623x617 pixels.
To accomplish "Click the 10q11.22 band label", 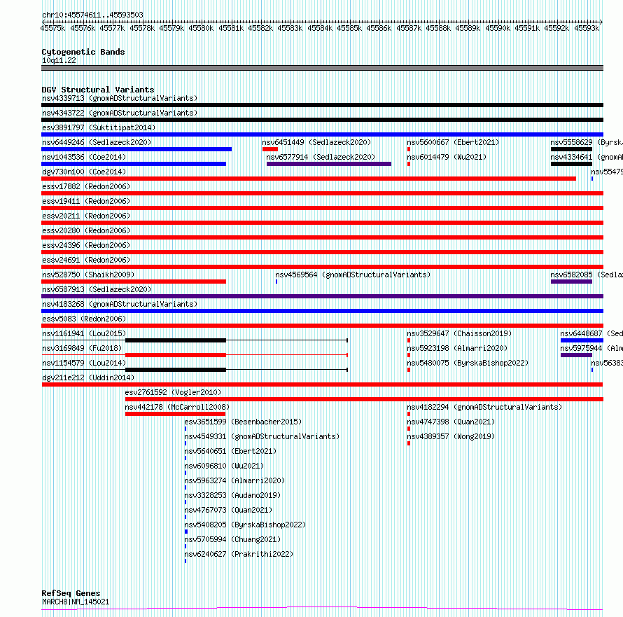I will pos(59,60).
